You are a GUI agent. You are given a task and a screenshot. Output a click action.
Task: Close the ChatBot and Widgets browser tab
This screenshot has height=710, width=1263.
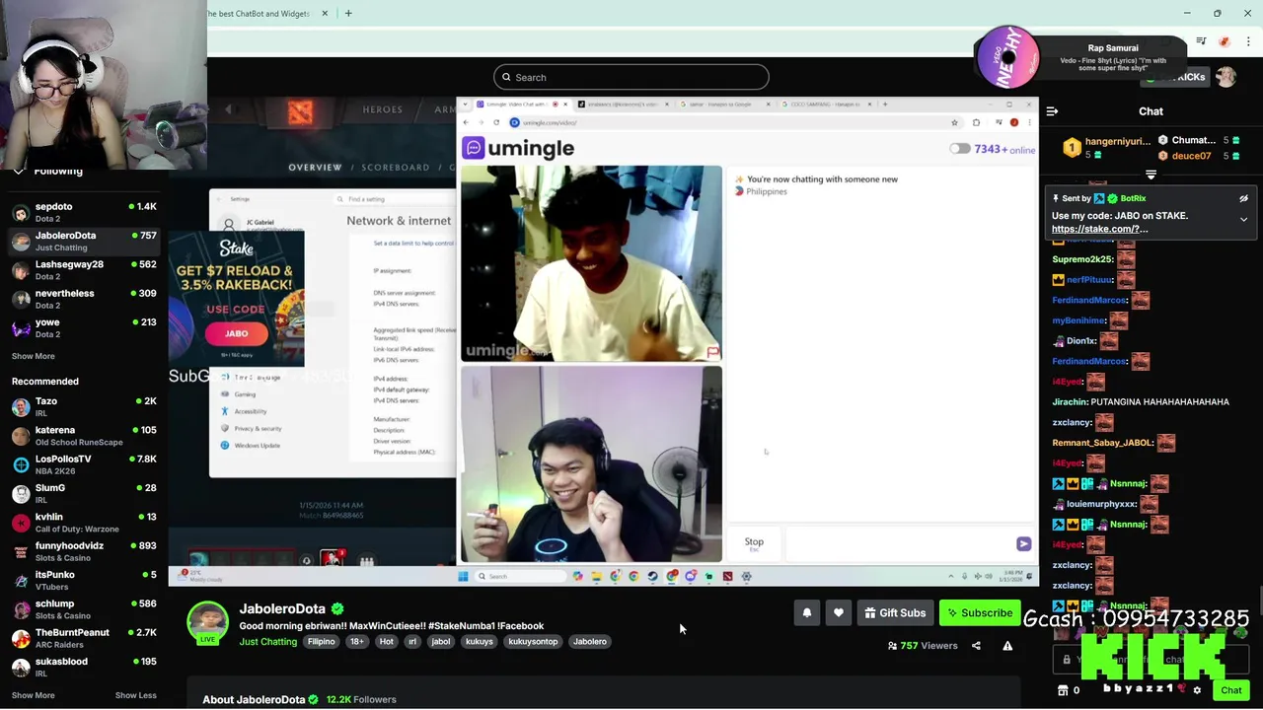tap(325, 13)
